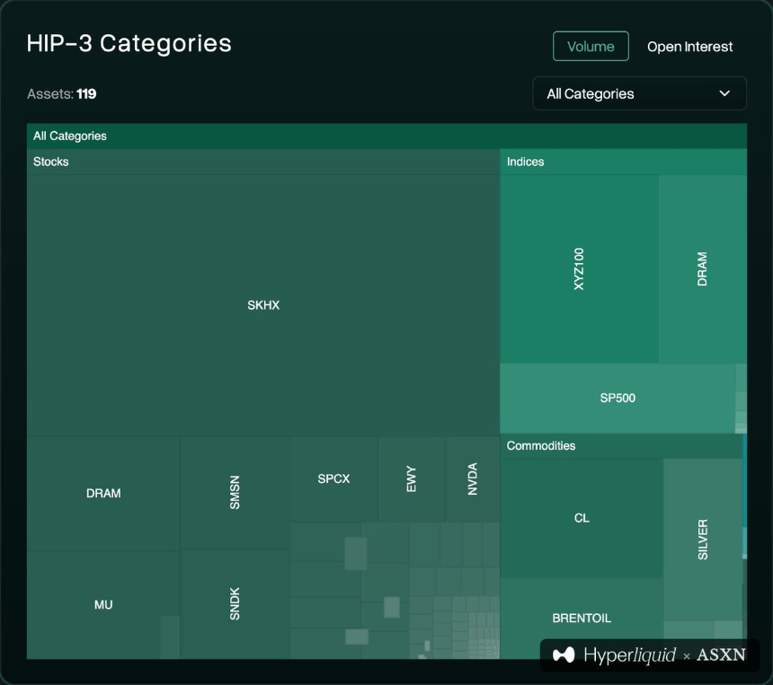Image resolution: width=773 pixels, height=685 pixels.
Task: Switch to the Volume view
Action: 591,47
